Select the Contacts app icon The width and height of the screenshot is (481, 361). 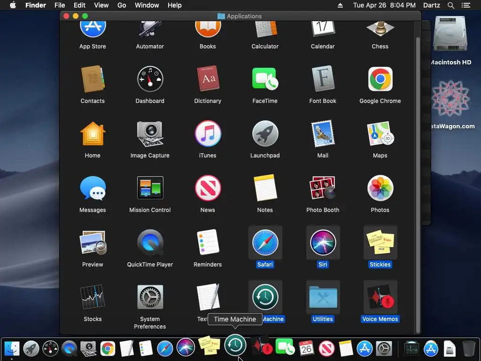click(93, 79)
